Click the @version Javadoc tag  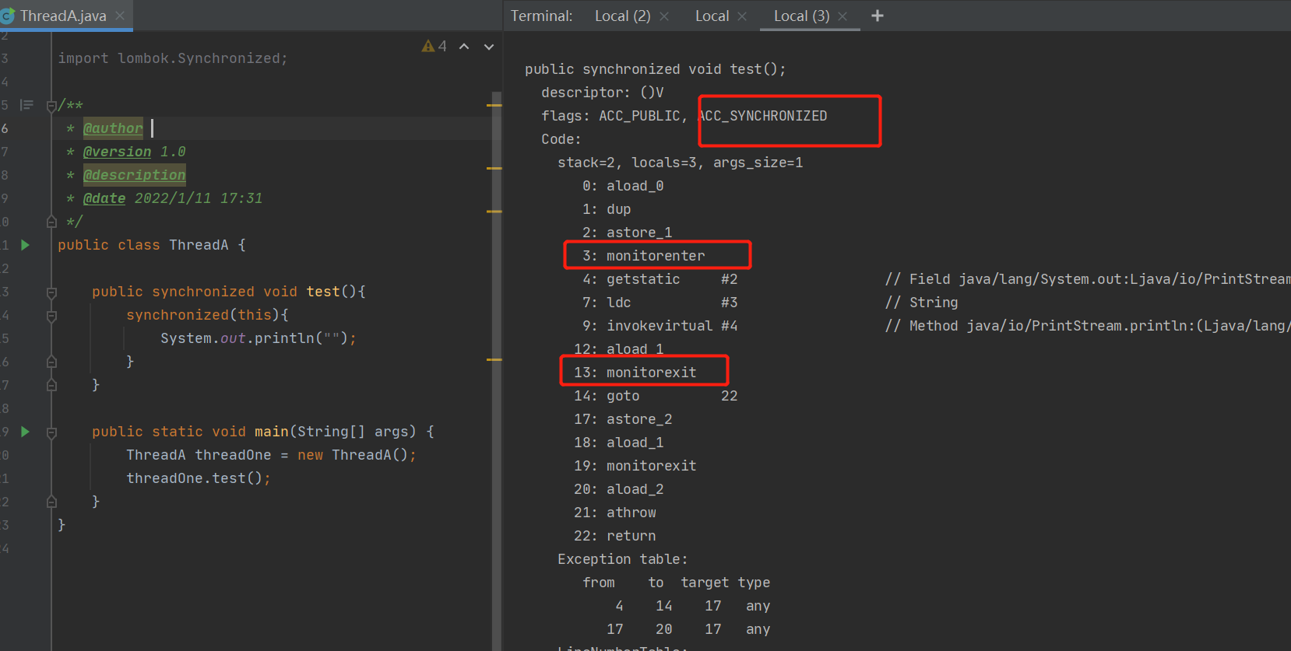(117, 152)
